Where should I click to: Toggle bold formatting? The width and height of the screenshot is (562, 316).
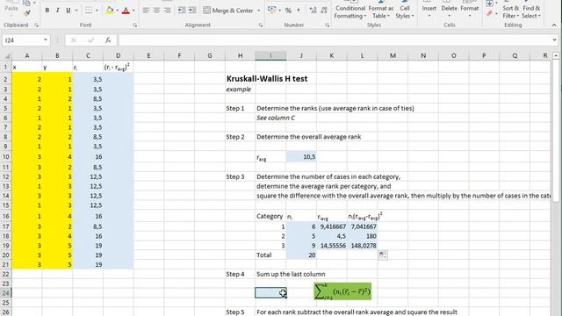(47, 11)
